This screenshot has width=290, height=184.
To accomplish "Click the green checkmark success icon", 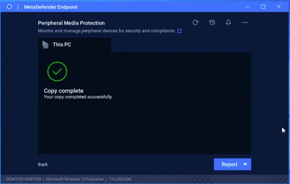I will (x=57, y=71).
